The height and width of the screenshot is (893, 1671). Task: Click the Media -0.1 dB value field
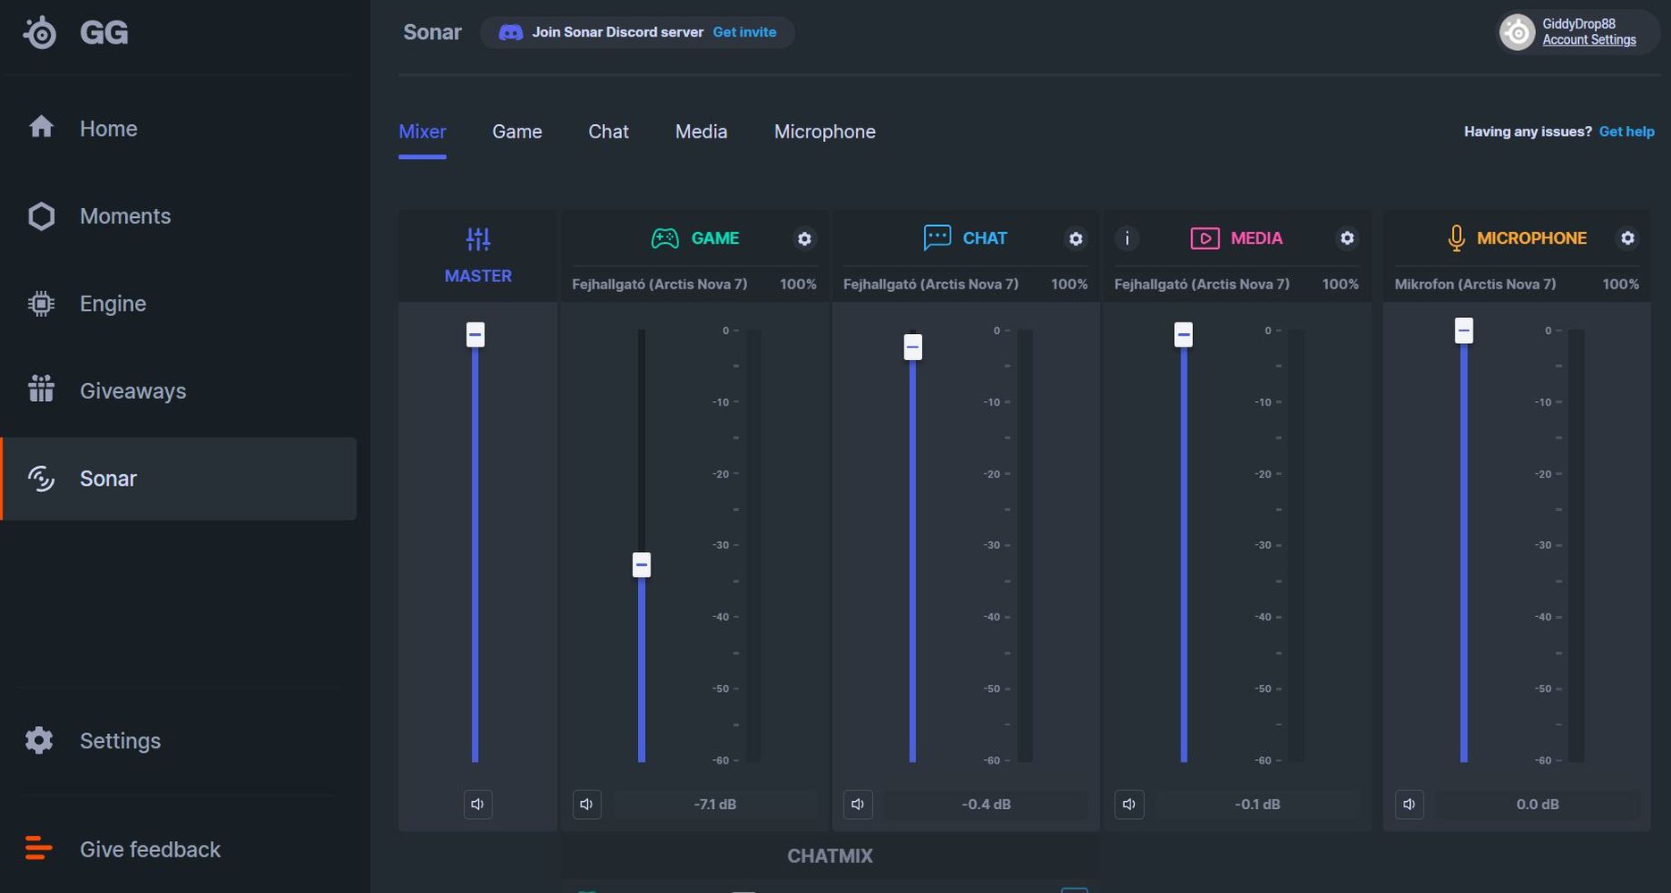1257,805
